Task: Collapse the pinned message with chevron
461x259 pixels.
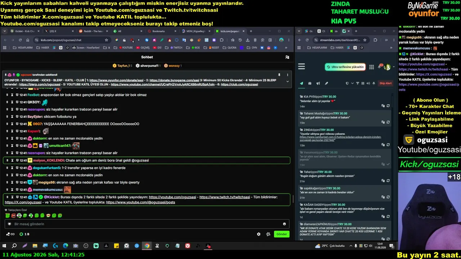Action: coord(287,82)
